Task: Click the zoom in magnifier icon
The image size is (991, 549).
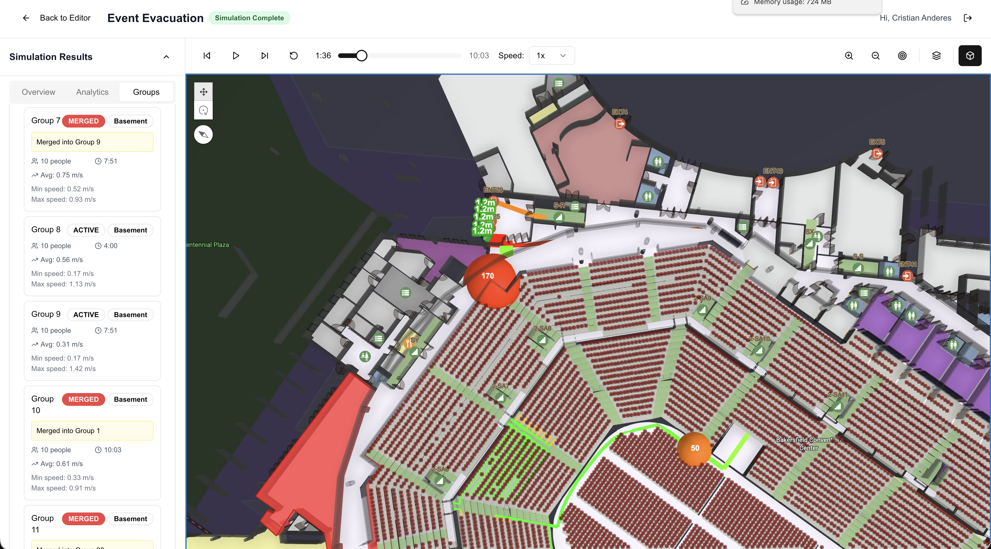Action: tap(849, 56)
